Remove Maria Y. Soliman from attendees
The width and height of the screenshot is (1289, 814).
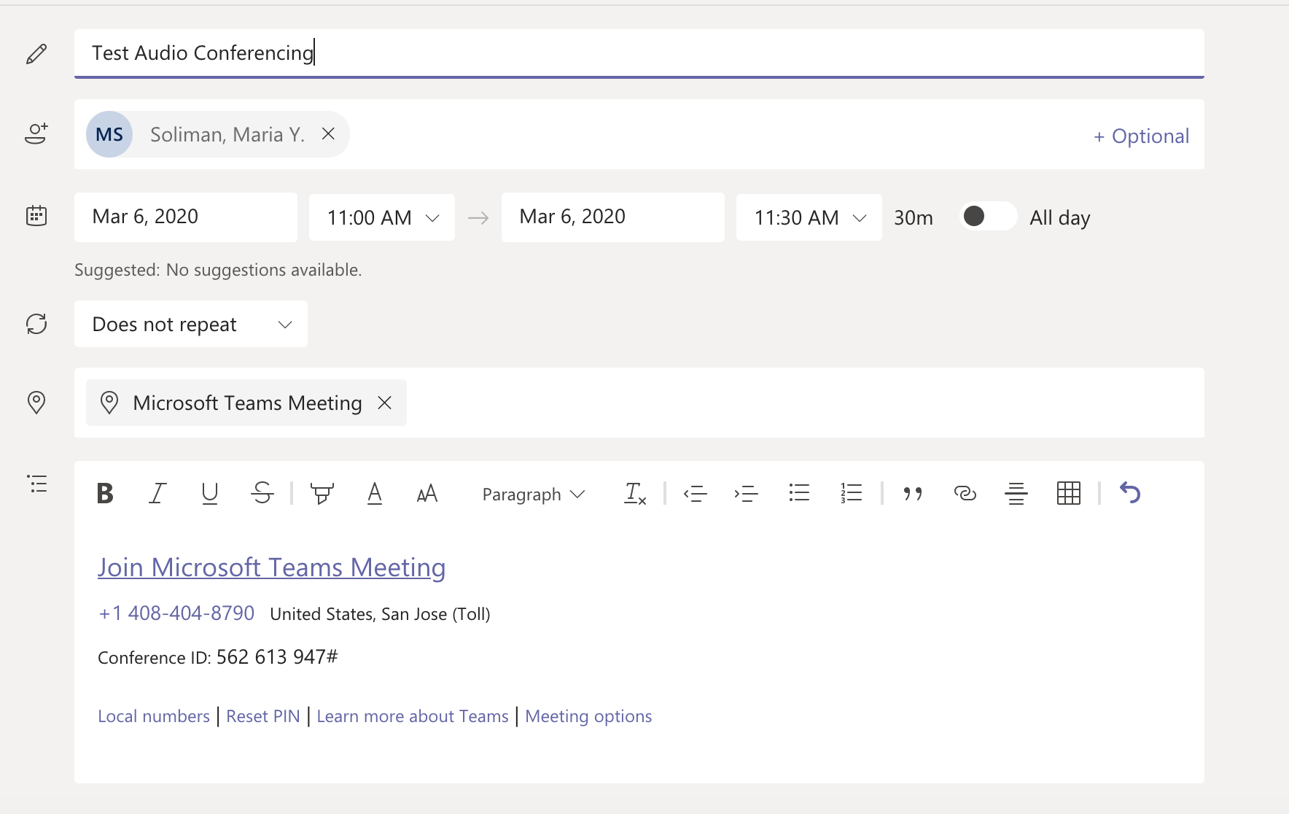328,134
